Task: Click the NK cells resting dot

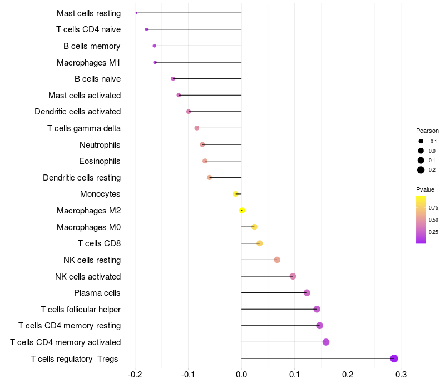Action: tap(277, 260)
